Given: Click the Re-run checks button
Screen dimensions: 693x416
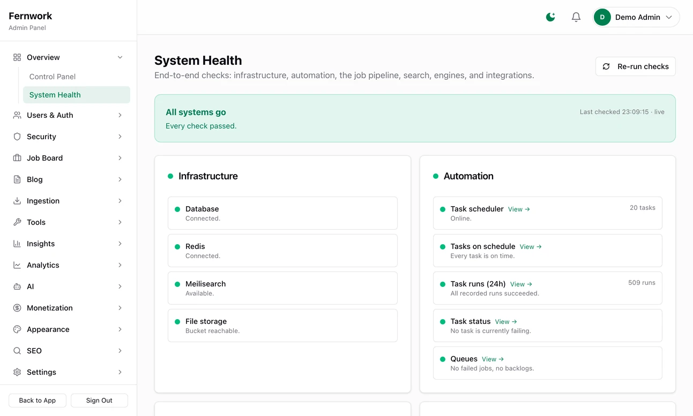Looking at the screenshot, I should click(636, 66).
